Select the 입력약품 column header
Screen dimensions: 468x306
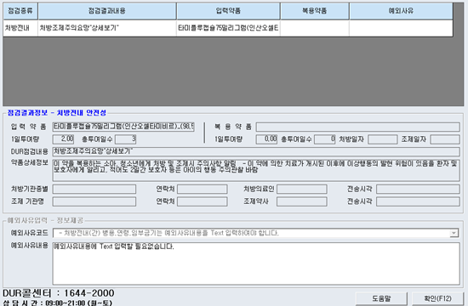pos(228,11)
